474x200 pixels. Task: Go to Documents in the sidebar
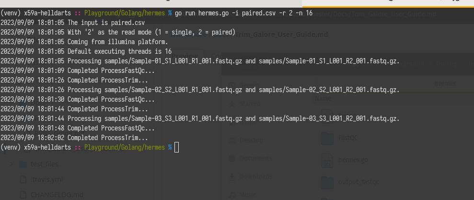pos(255,158)
